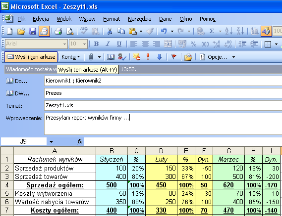282x216 pixels.
Task: Click the message flag icon
Action: [x=174, y=57]
